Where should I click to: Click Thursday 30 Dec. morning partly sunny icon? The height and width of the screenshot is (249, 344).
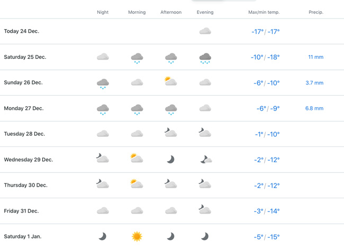[x=137, y=183]
